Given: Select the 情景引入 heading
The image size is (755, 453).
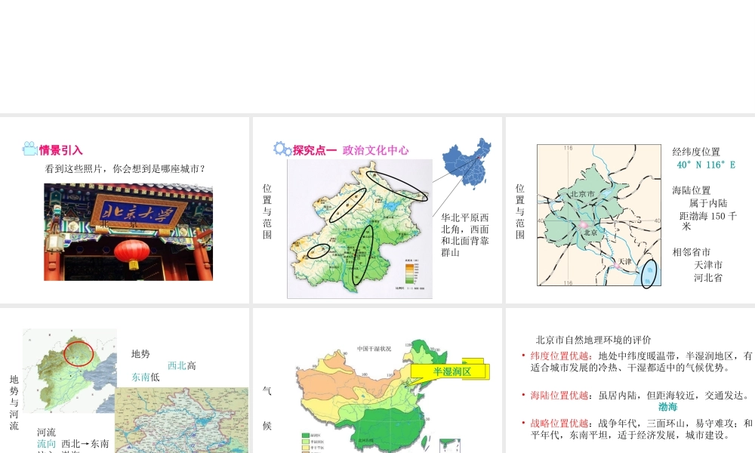Looking at the screenshot, I should (60, 150).
